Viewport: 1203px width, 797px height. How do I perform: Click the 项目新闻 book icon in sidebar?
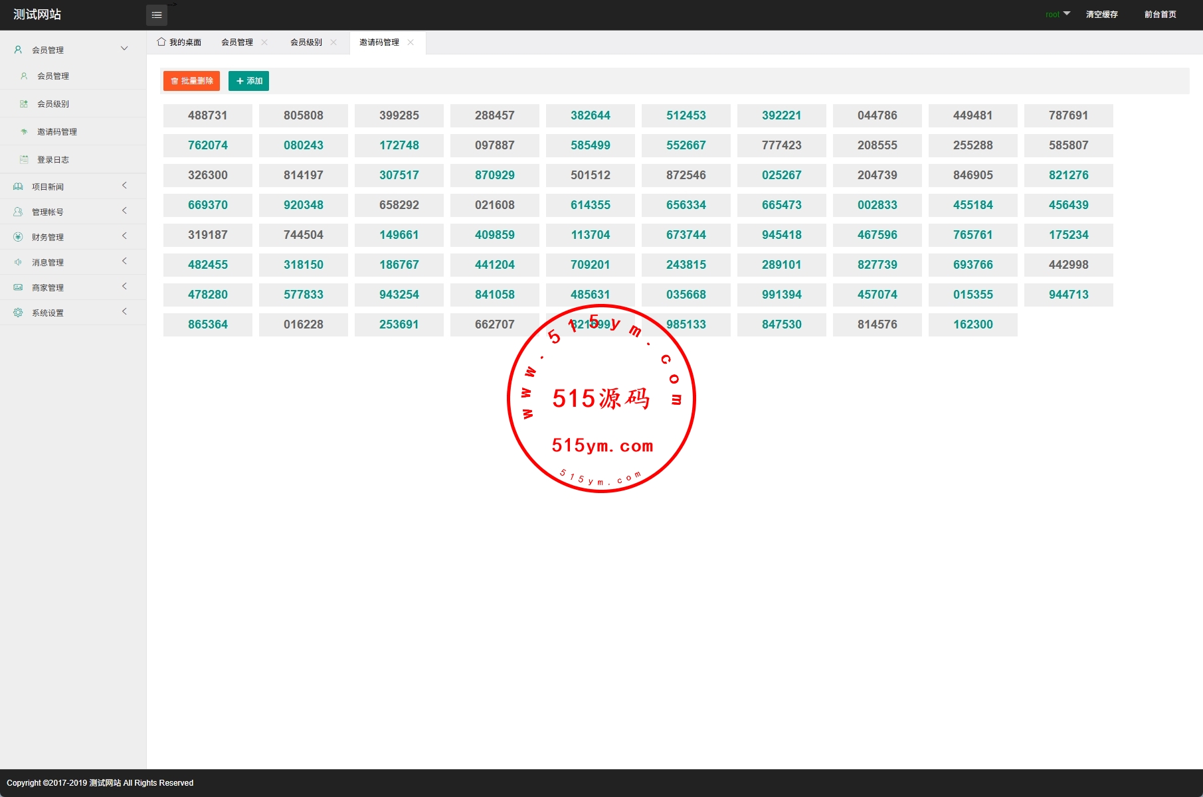pos(18,186)
